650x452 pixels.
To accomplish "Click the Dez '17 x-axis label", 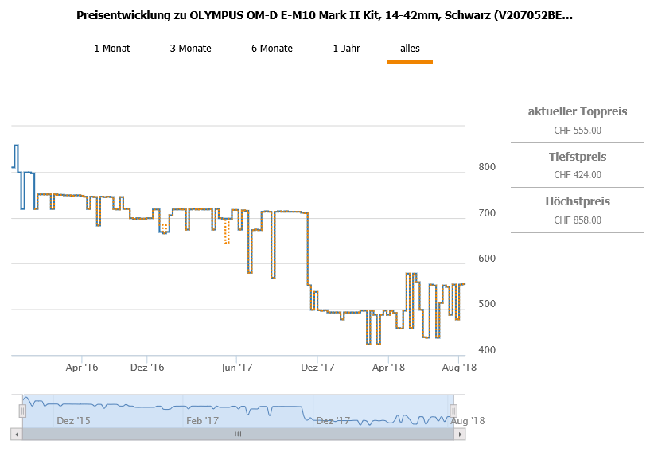I will pyautogui.click(x=317, y=368).
